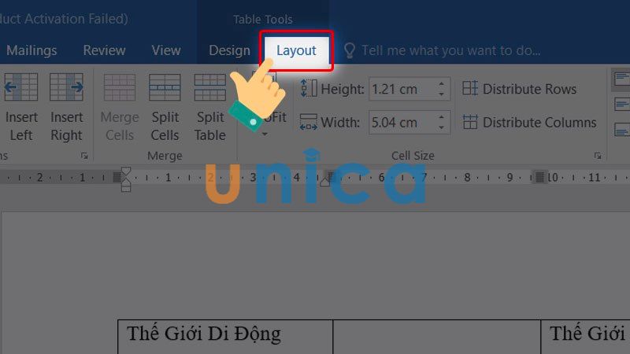Switch to the Layout tab
The height and width of the screenshot is (354, 630).
click(x=296, y=50)
